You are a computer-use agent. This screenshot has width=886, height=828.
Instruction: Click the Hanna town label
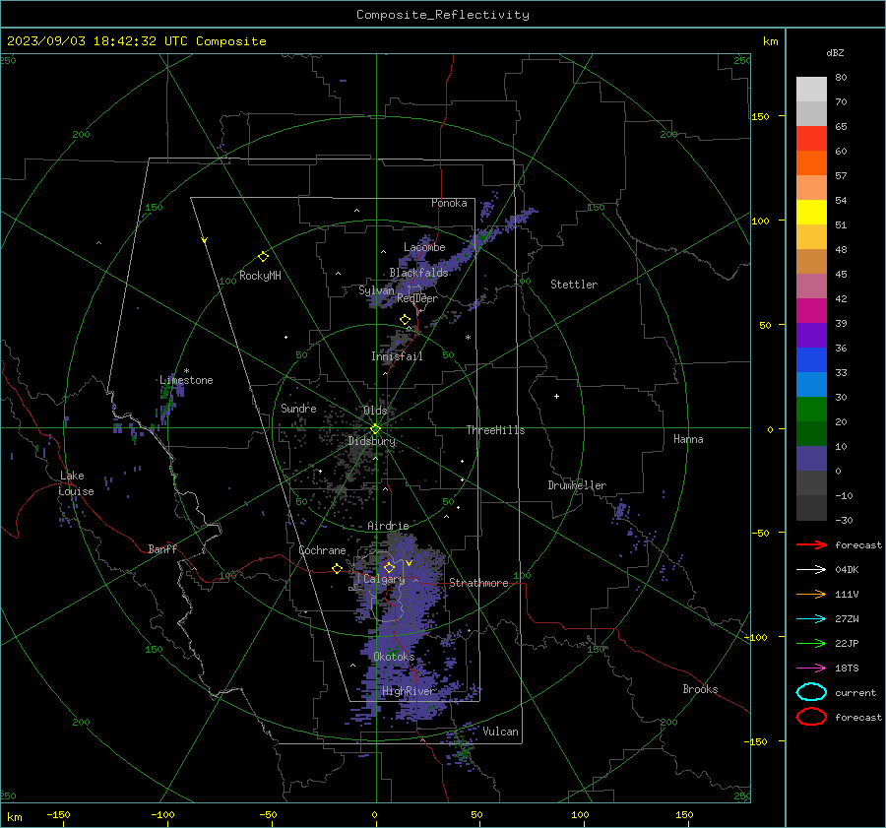(688, 439)
